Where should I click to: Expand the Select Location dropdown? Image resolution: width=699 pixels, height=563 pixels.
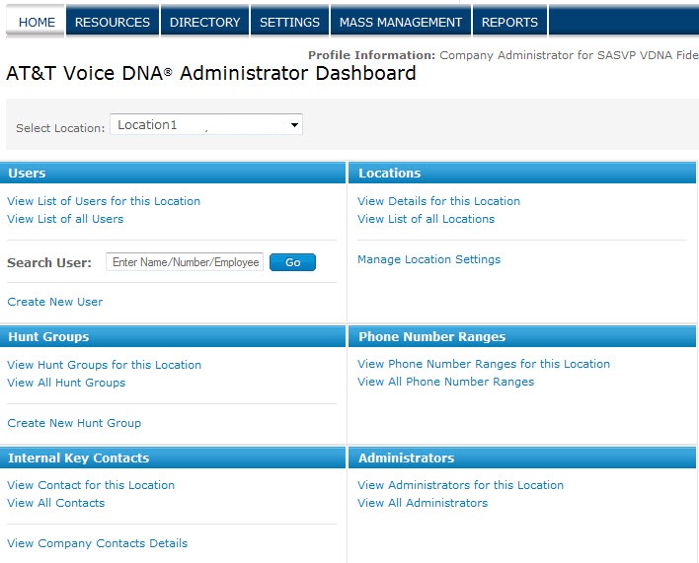coord(206,124)
